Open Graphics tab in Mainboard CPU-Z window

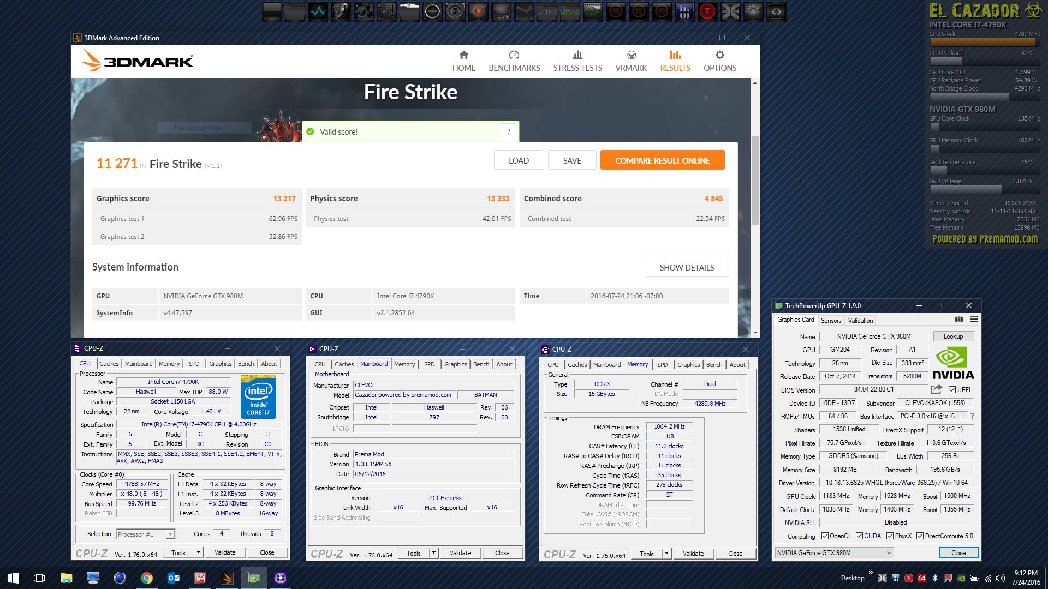pyautogui.click(x=455, y=364)
